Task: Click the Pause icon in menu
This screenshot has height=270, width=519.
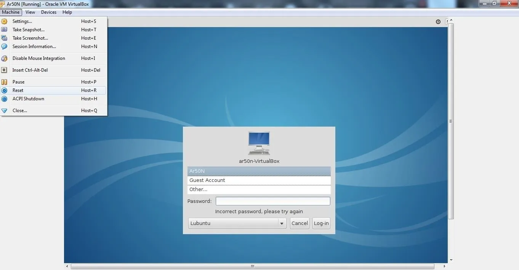Action: pyautogui.click(x=4, y=82)
